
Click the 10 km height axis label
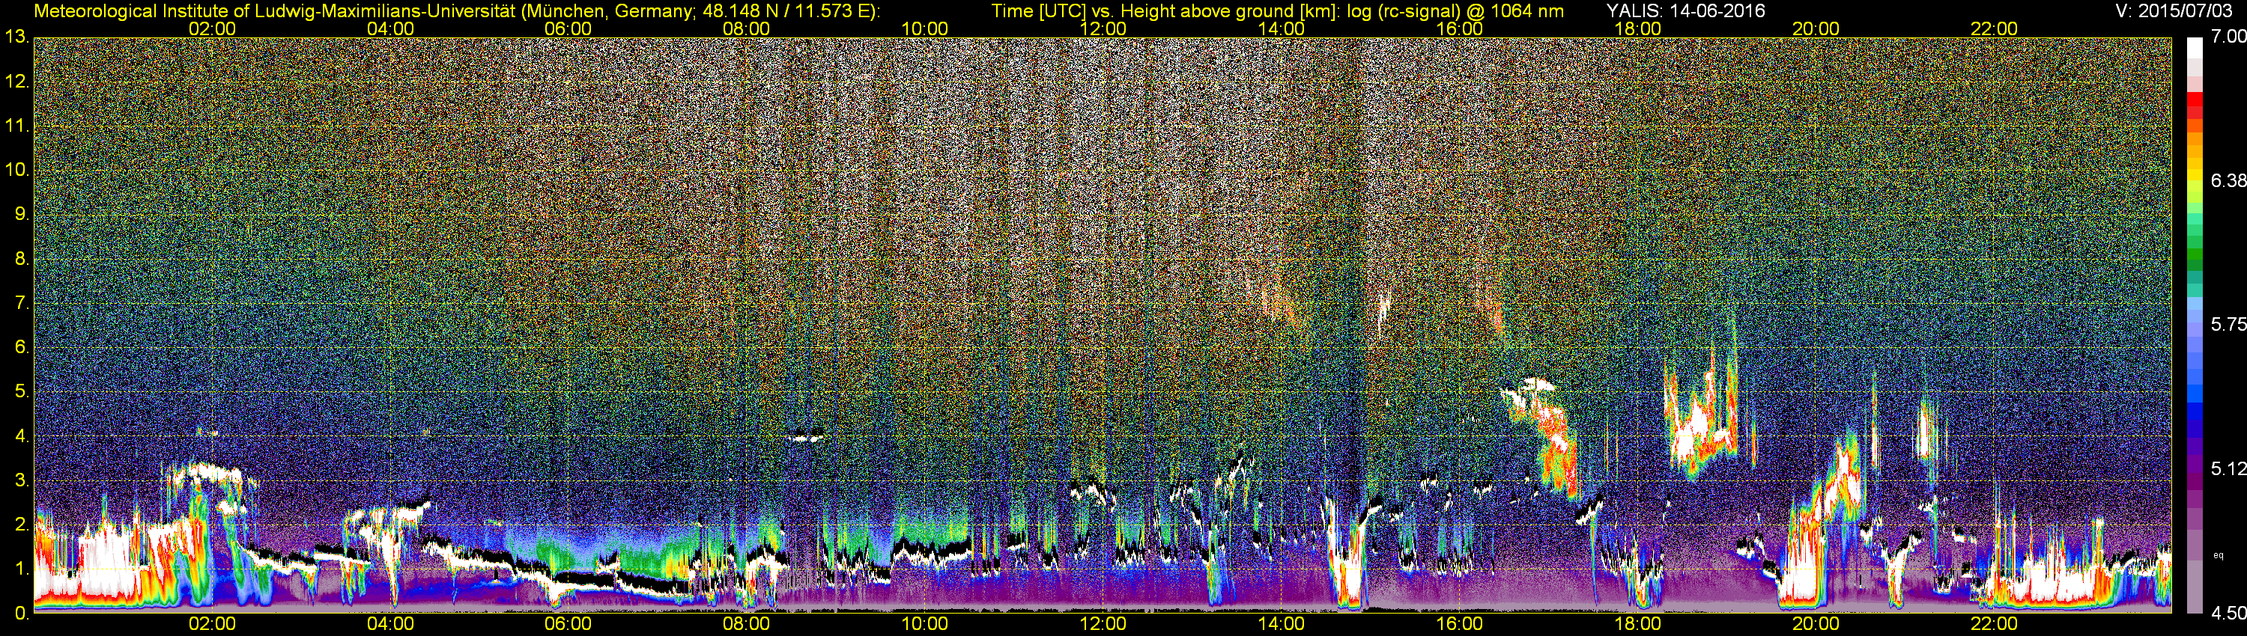point(16,170)
